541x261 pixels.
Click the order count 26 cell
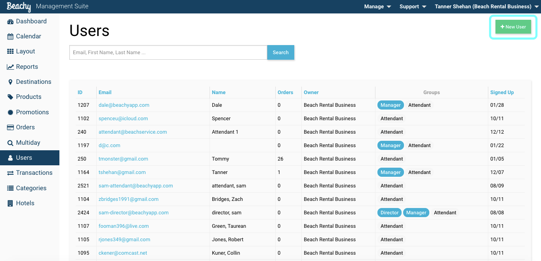pyautogui.click(x=280, y=159)
